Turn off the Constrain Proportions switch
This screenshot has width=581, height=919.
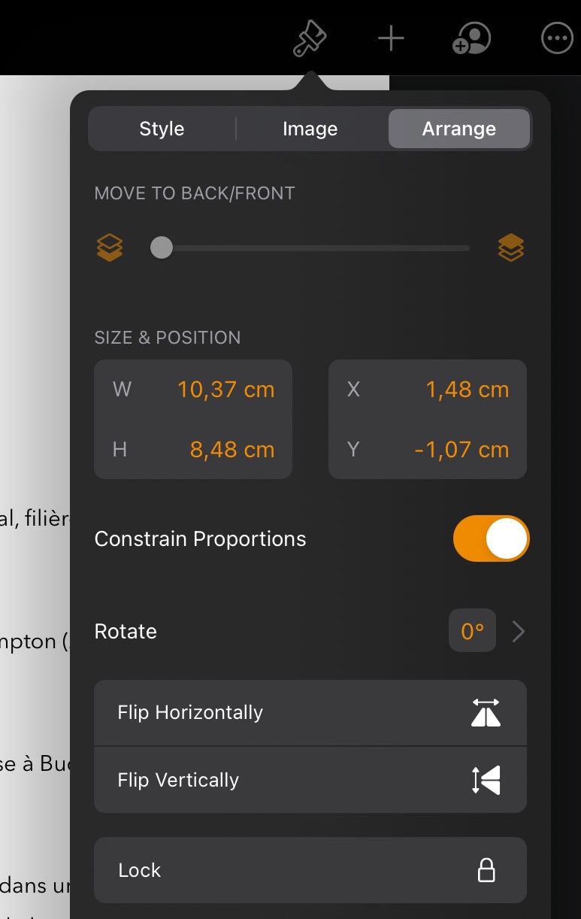click(x=491, y=539)
